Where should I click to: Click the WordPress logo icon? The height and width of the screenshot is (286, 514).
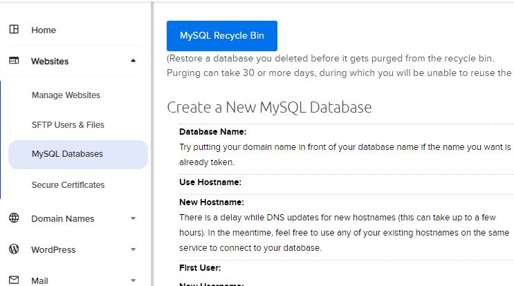[x=14, y=249]
